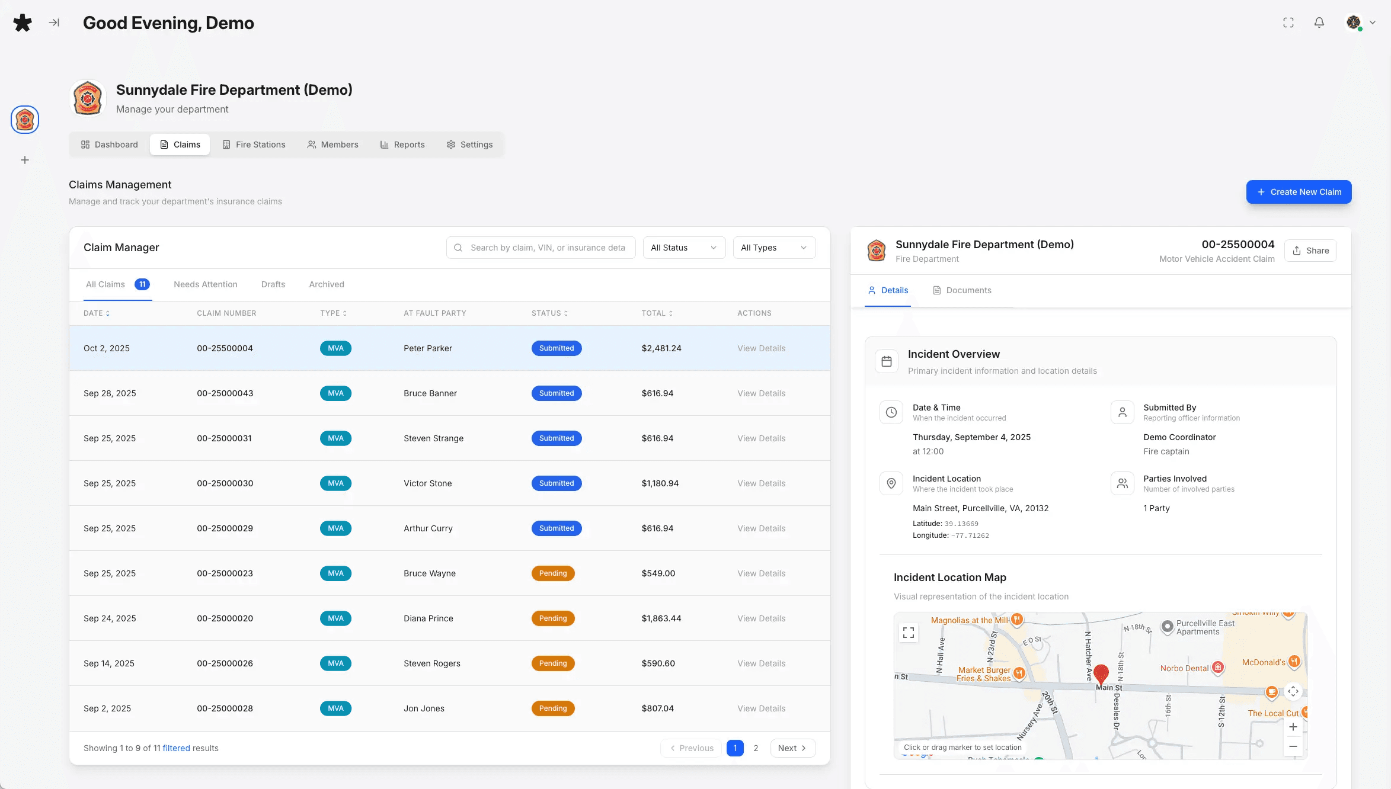Open the Settings tab
This screenshot has width=1391, height=789.
pos(469,145)
